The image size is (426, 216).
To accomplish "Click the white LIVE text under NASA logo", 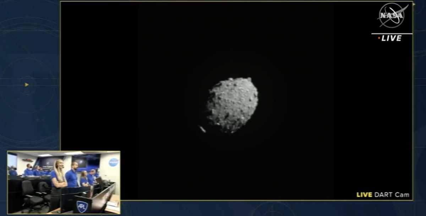I will [x=392, y=38].
